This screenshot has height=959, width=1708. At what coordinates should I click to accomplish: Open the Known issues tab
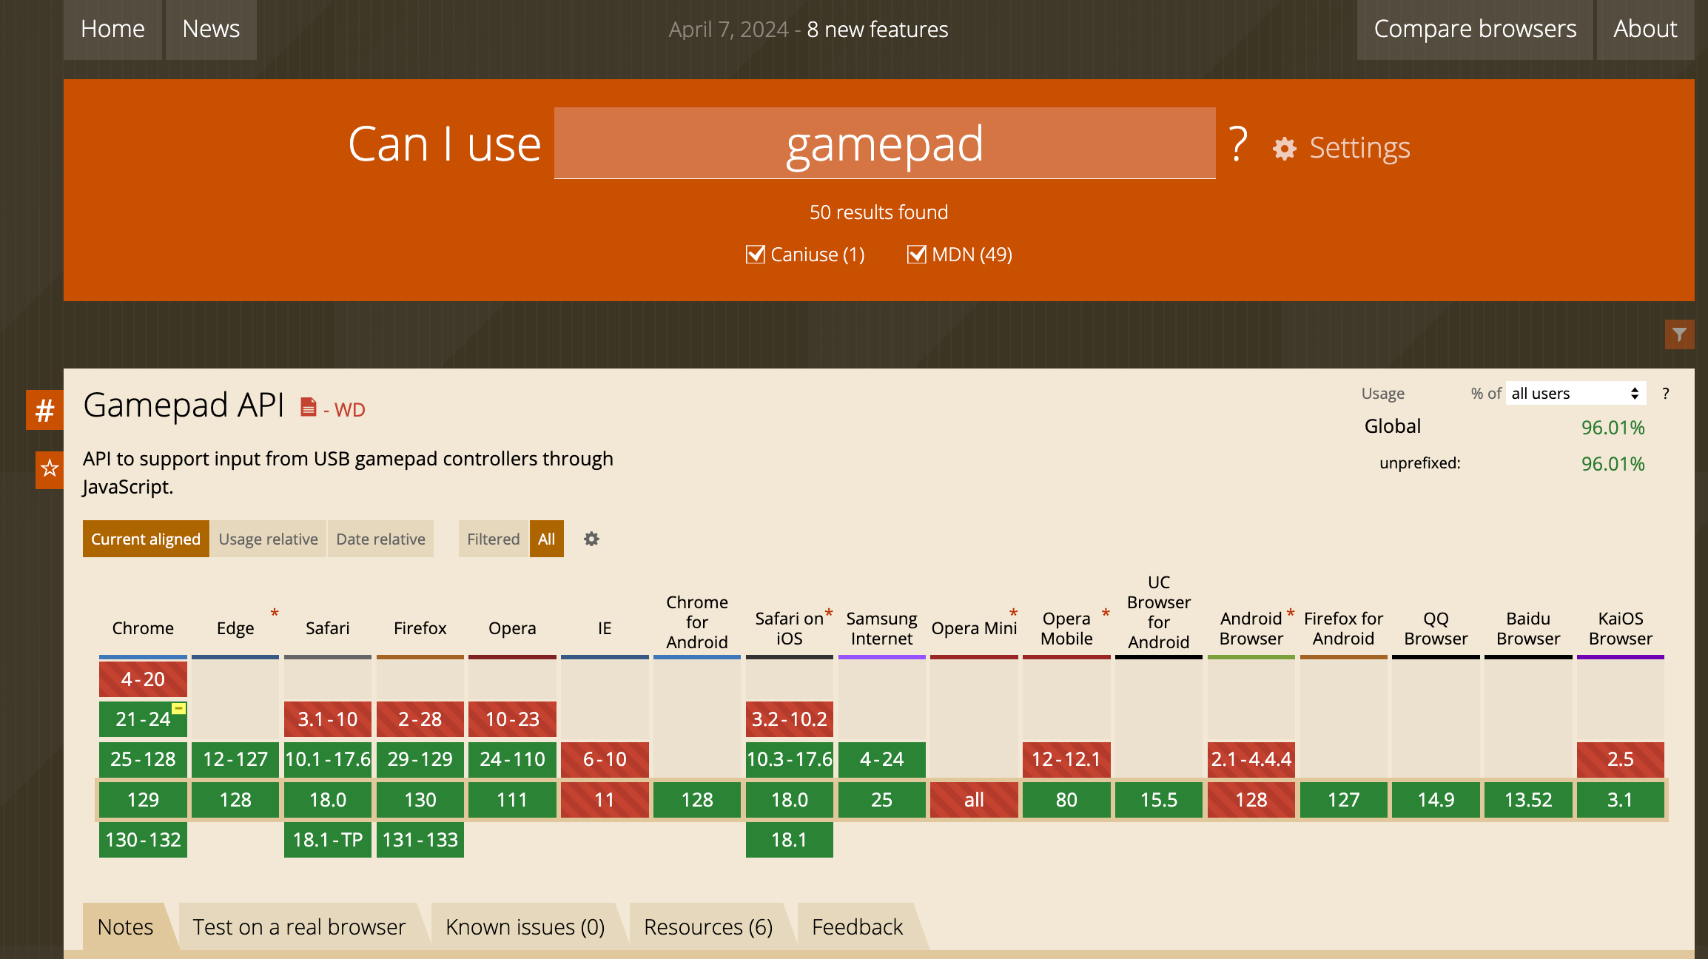525,926
